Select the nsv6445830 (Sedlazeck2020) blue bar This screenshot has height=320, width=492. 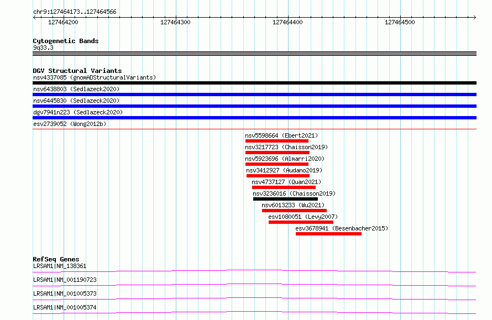click(254, 106)
